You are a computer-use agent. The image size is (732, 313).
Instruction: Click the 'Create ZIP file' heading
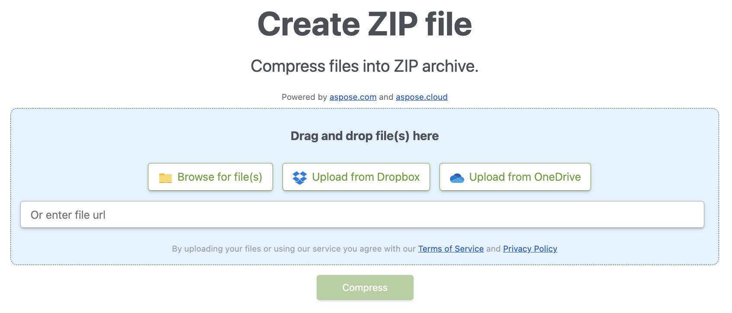(364, 24)
